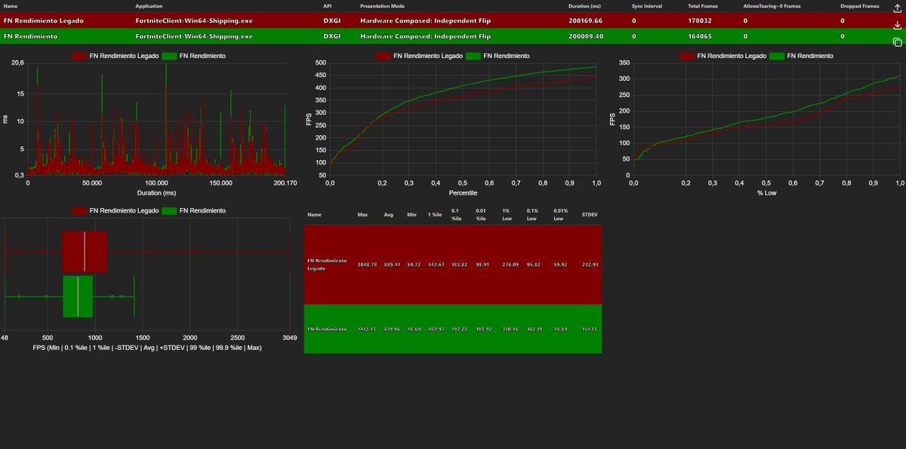The width and height of the screenshot is (906, 449).
Task: Toggle FN Rendimiento in % Low chart legend
Action: coord(801,56)
